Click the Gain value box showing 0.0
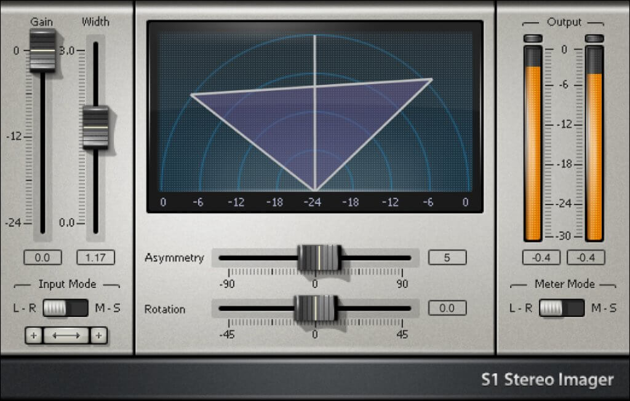 pyautogui.click(x=42, y=257)
